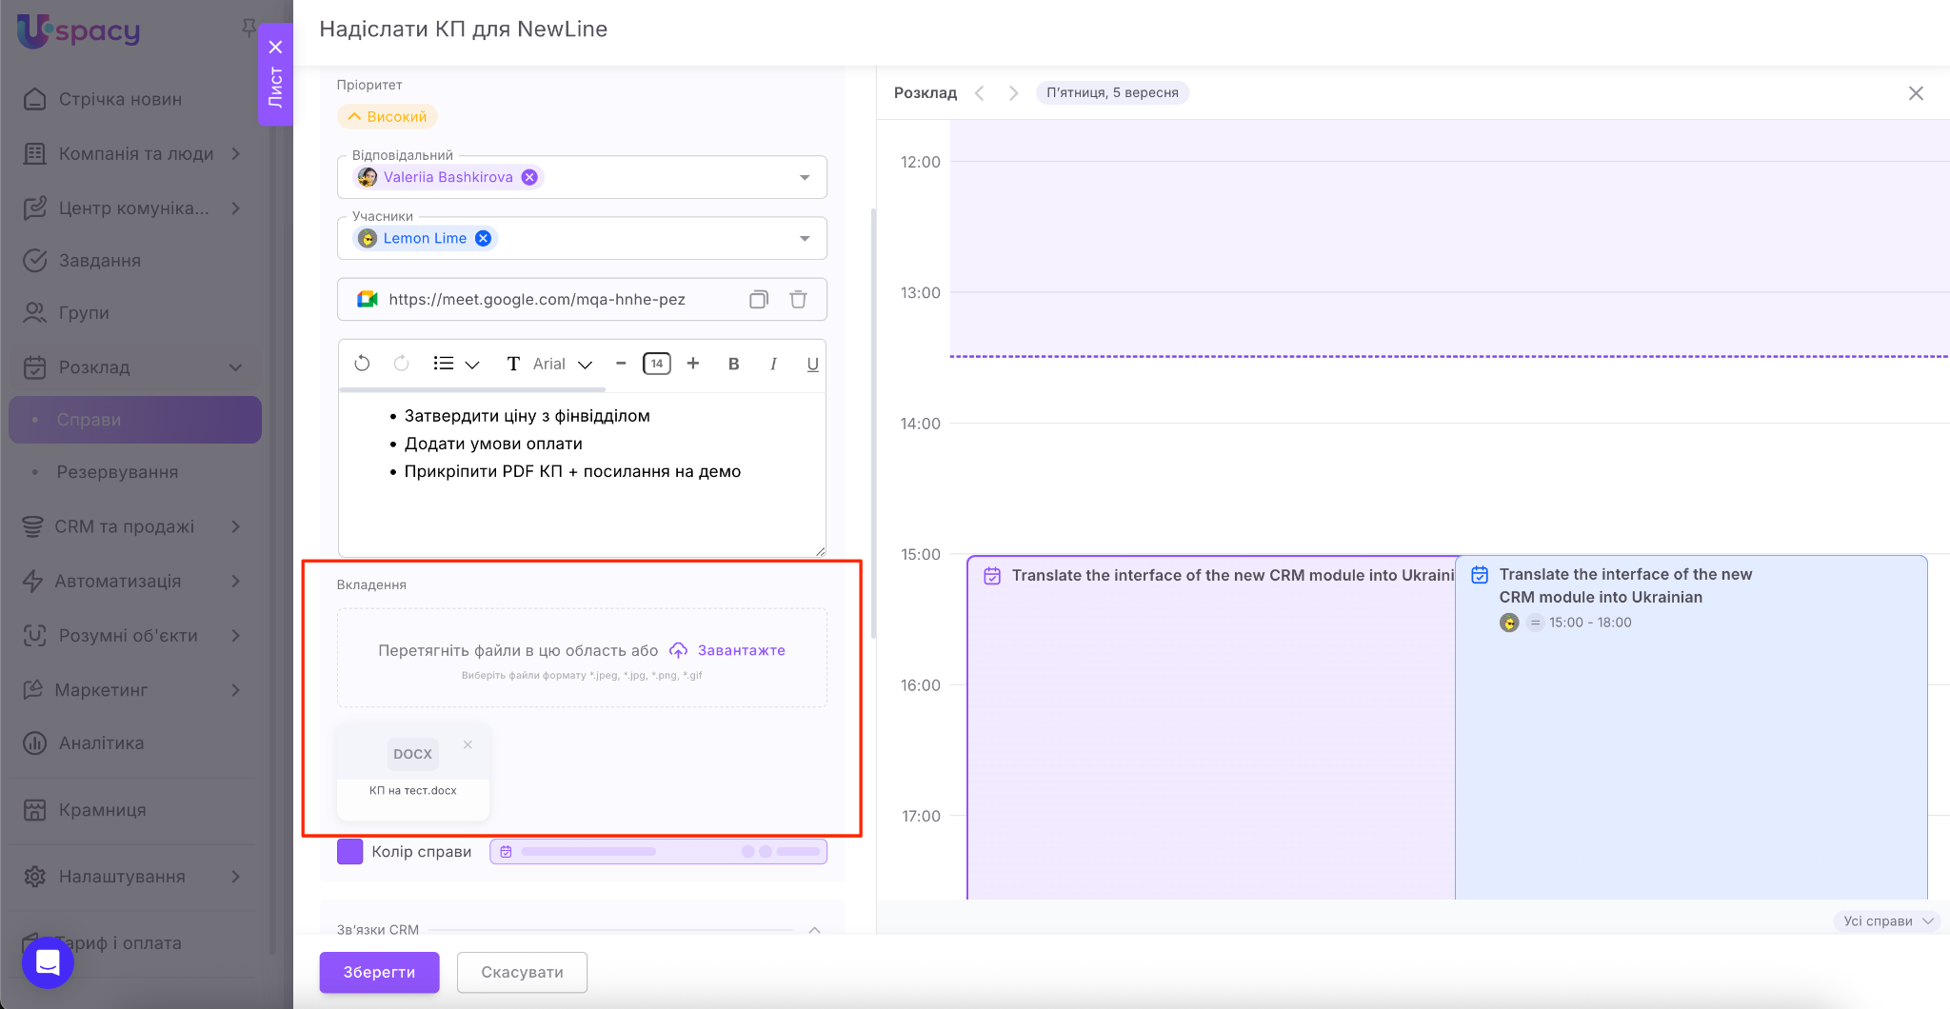The height and width of the screenshot is (1009, 1950).
Task: Remove the КП на тест.docx attachment
Action: [x=468, y=745]
